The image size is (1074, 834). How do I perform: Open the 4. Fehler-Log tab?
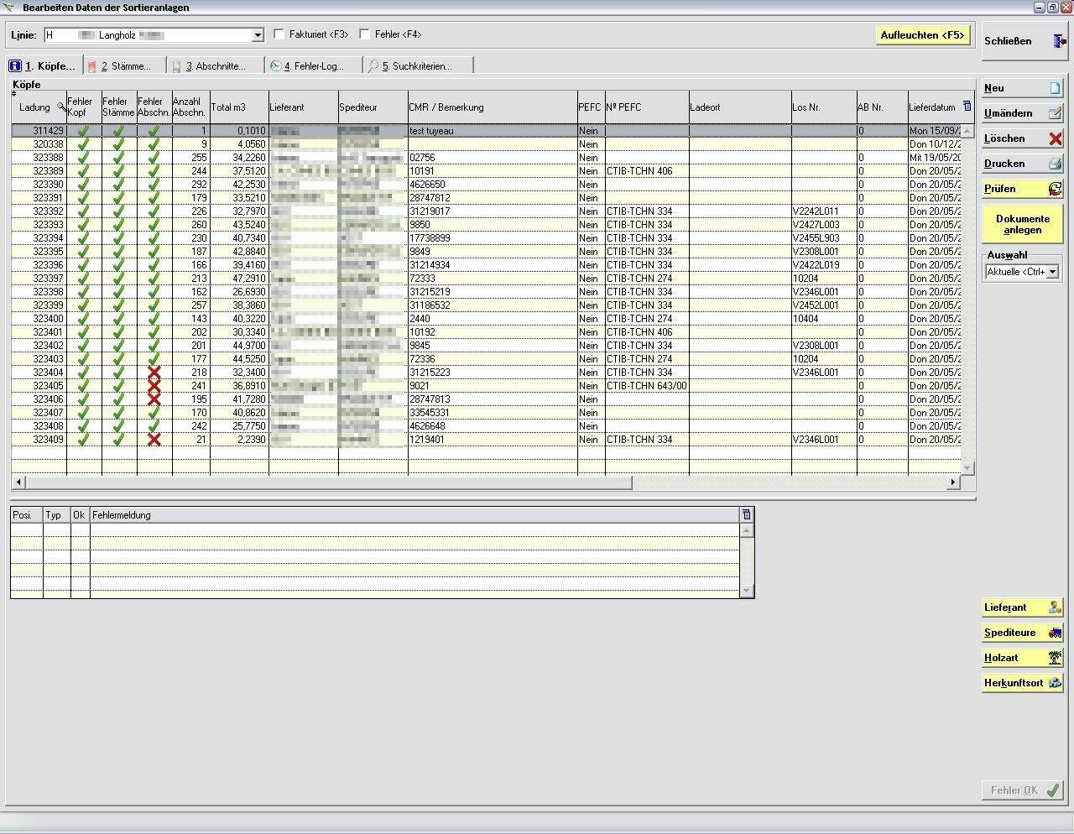tap(313, 66)
